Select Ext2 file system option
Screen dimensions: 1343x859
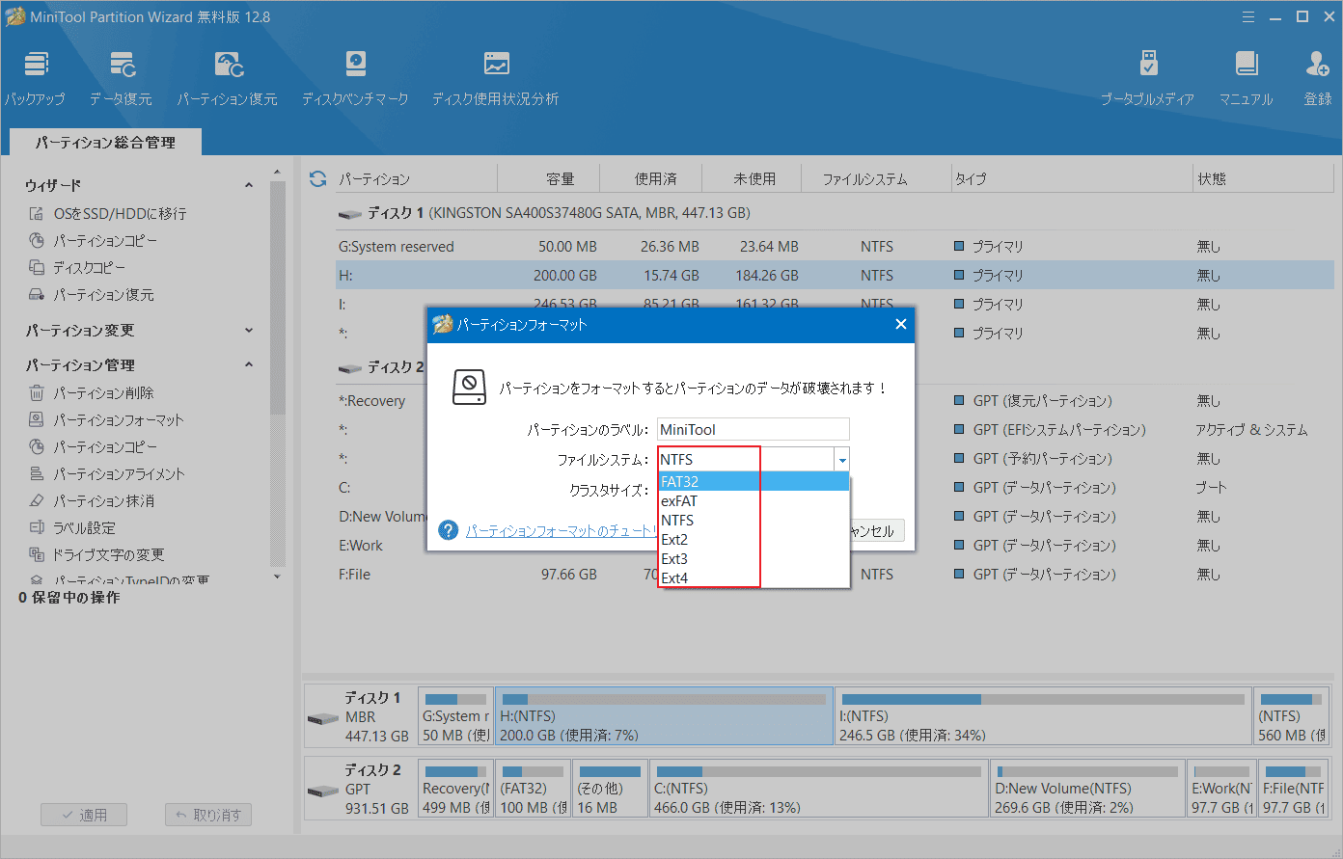tap(754, 540)
